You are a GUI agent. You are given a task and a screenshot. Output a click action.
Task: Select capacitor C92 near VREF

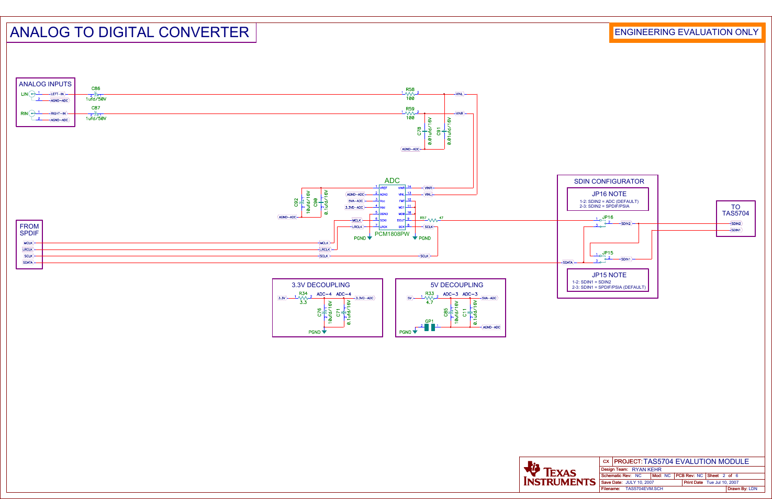point(301,202)
